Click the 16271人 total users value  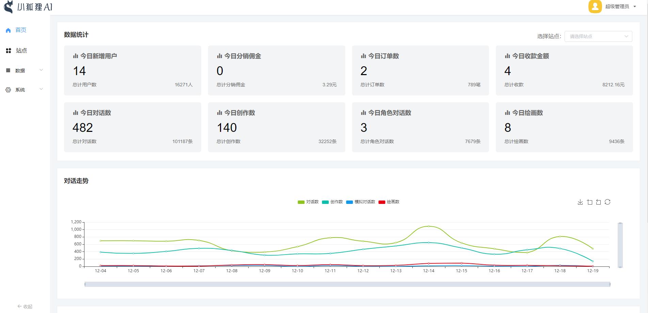coord(184,85)
